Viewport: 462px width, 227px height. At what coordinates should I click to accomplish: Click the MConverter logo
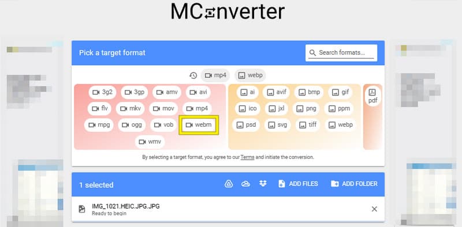tap(228, 11)
